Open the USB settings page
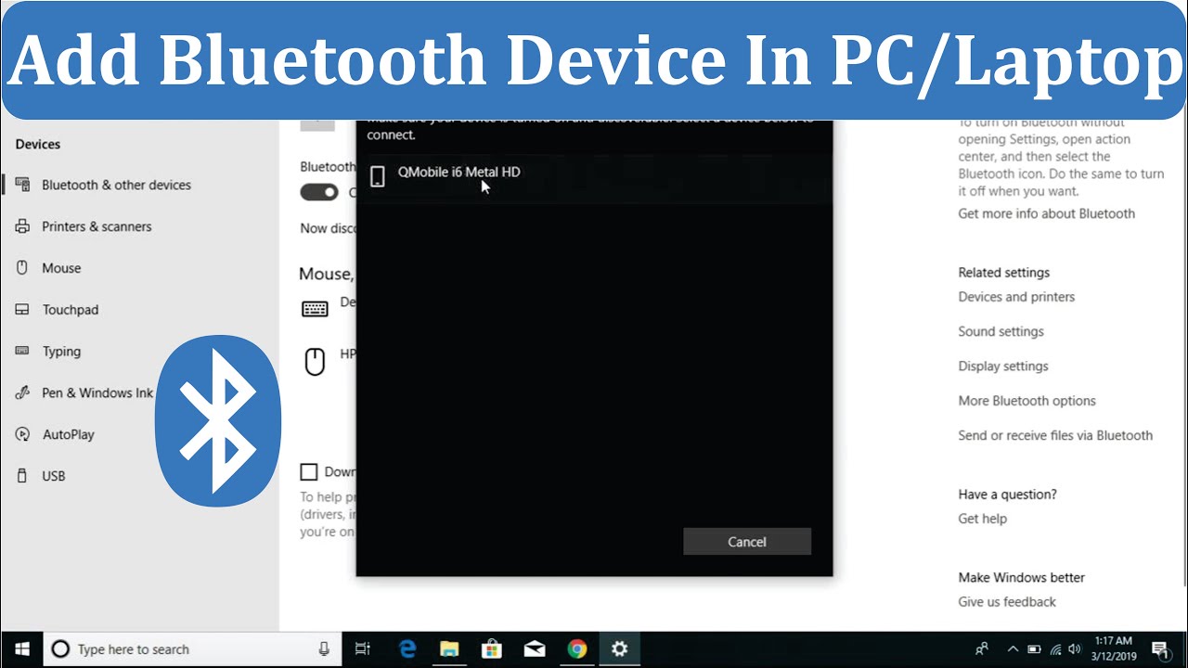The height and width of the screenshot is (668, 1188). (54, 476)
